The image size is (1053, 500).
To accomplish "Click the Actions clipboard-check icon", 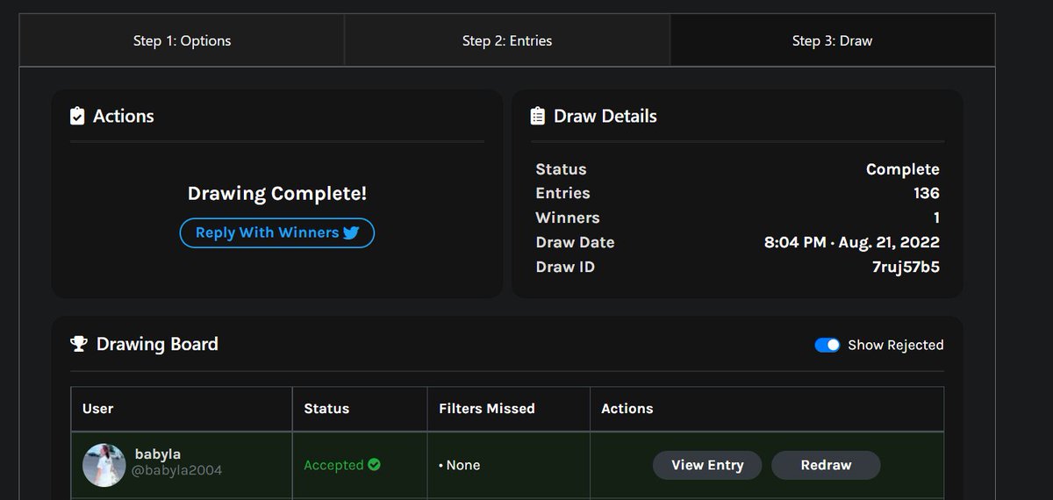I will click(77, 116).
